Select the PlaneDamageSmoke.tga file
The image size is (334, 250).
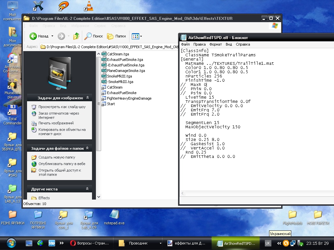coord(126,71)
